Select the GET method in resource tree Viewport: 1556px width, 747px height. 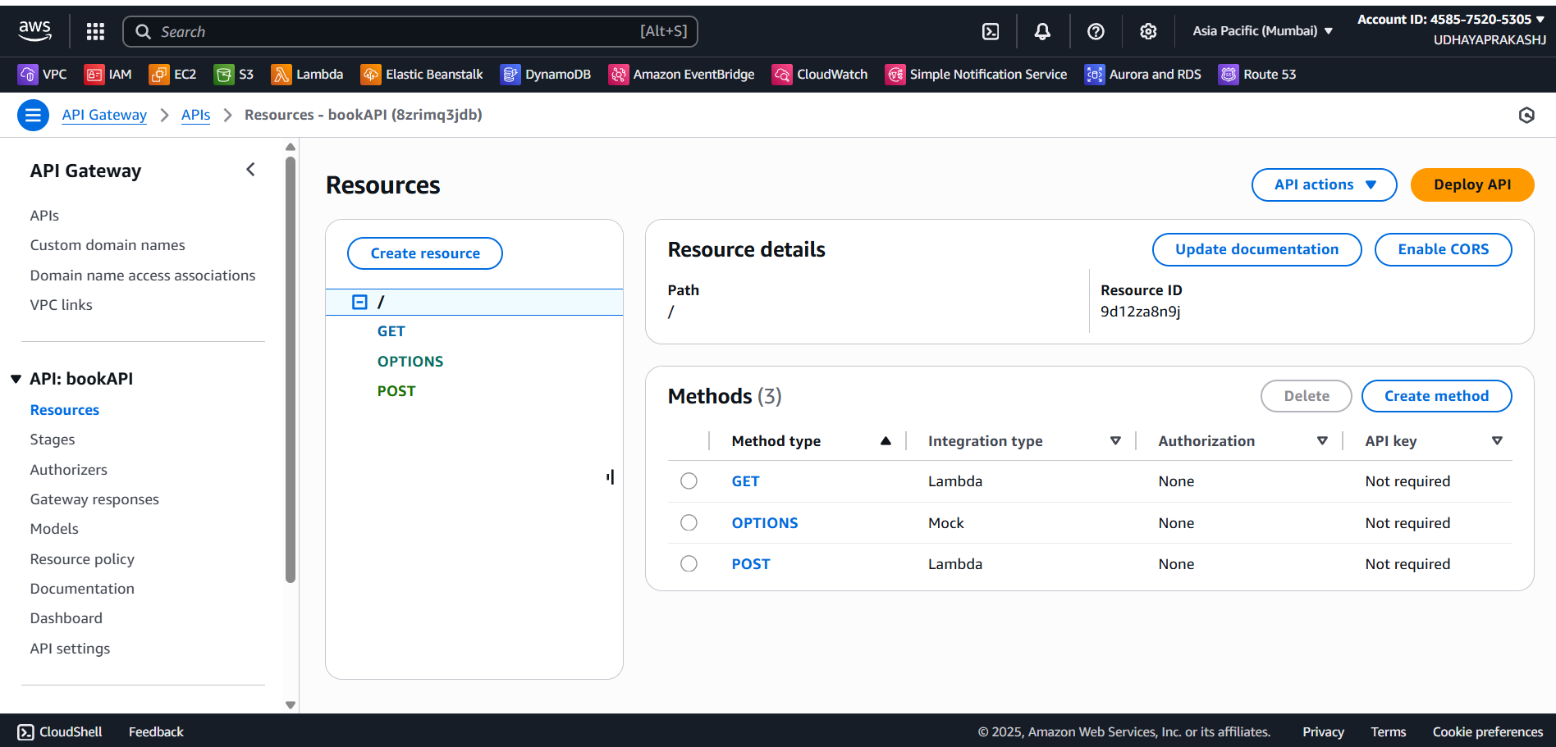click(391, 331)
